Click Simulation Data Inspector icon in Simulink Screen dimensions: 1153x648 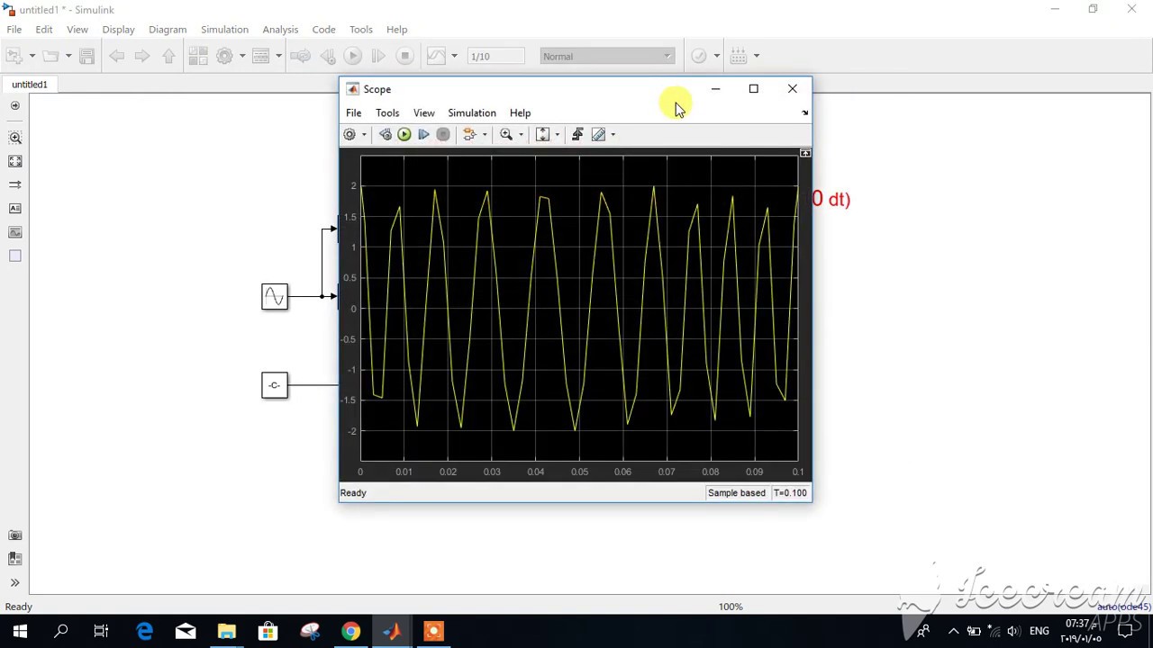pyautogui.click(x=436, y=56)
